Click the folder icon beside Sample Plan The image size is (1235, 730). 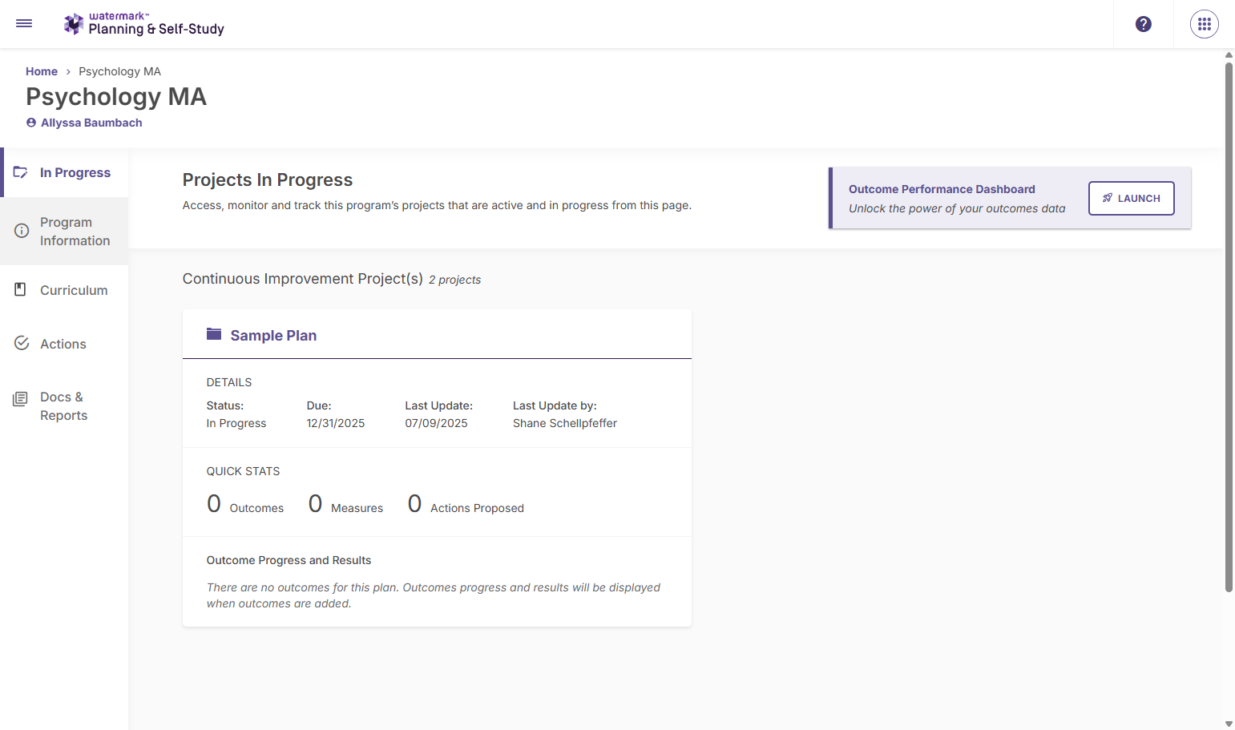pos(214,334)
